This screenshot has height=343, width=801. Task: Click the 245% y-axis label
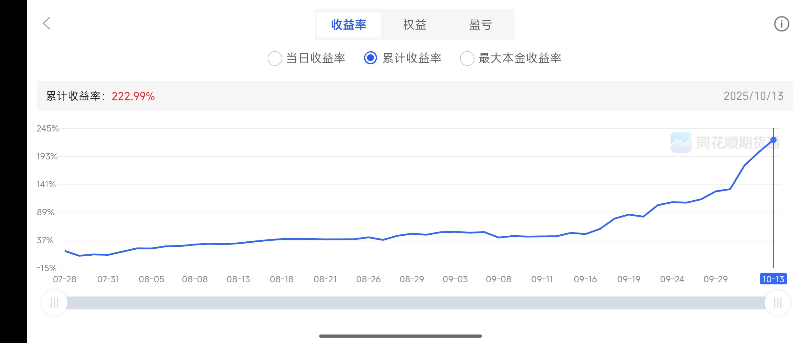click(x=48, y=129)
